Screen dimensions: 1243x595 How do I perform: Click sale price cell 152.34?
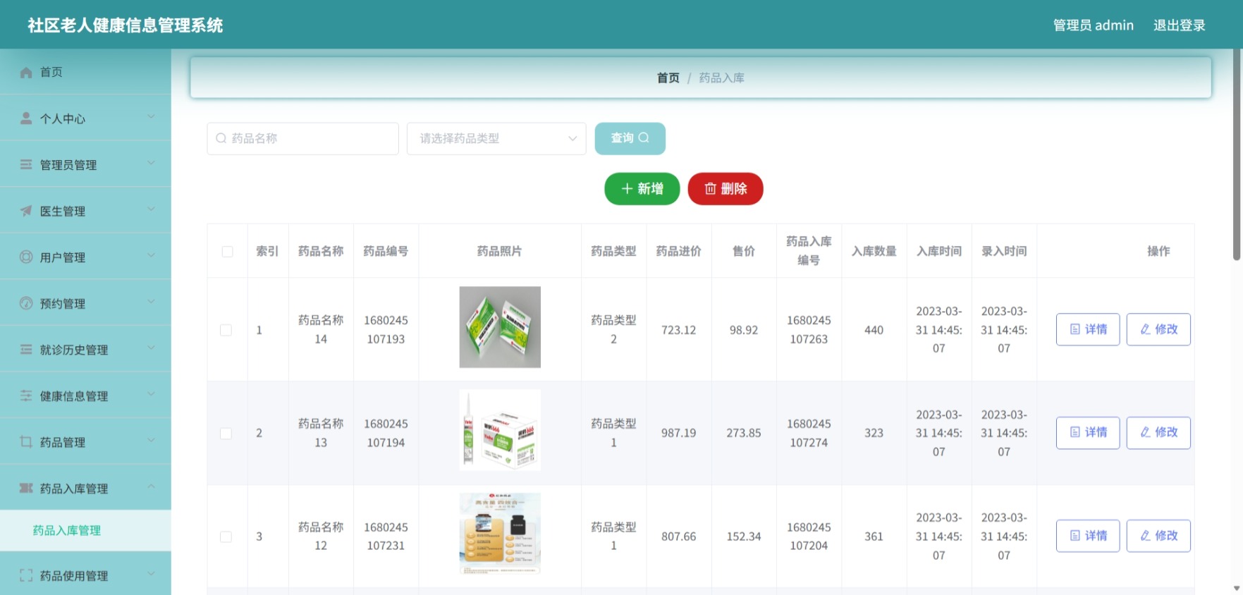pyautogui.click(x=744, y=536)
